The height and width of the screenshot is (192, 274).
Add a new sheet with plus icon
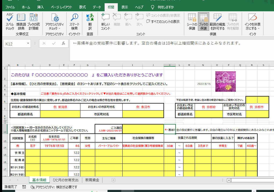[113, 180]
